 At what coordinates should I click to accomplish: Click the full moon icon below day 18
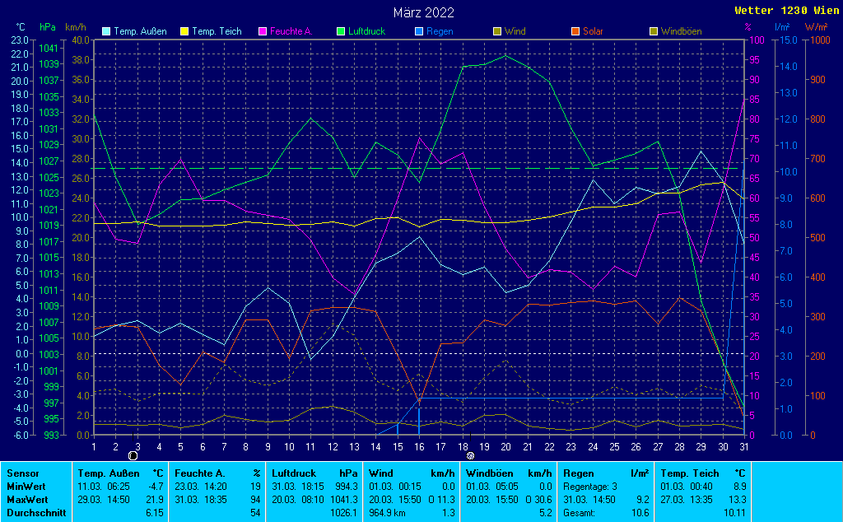click(x=470, y=456)
